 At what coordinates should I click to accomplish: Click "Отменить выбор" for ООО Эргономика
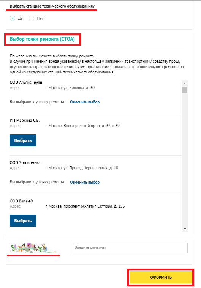(85, 182)
